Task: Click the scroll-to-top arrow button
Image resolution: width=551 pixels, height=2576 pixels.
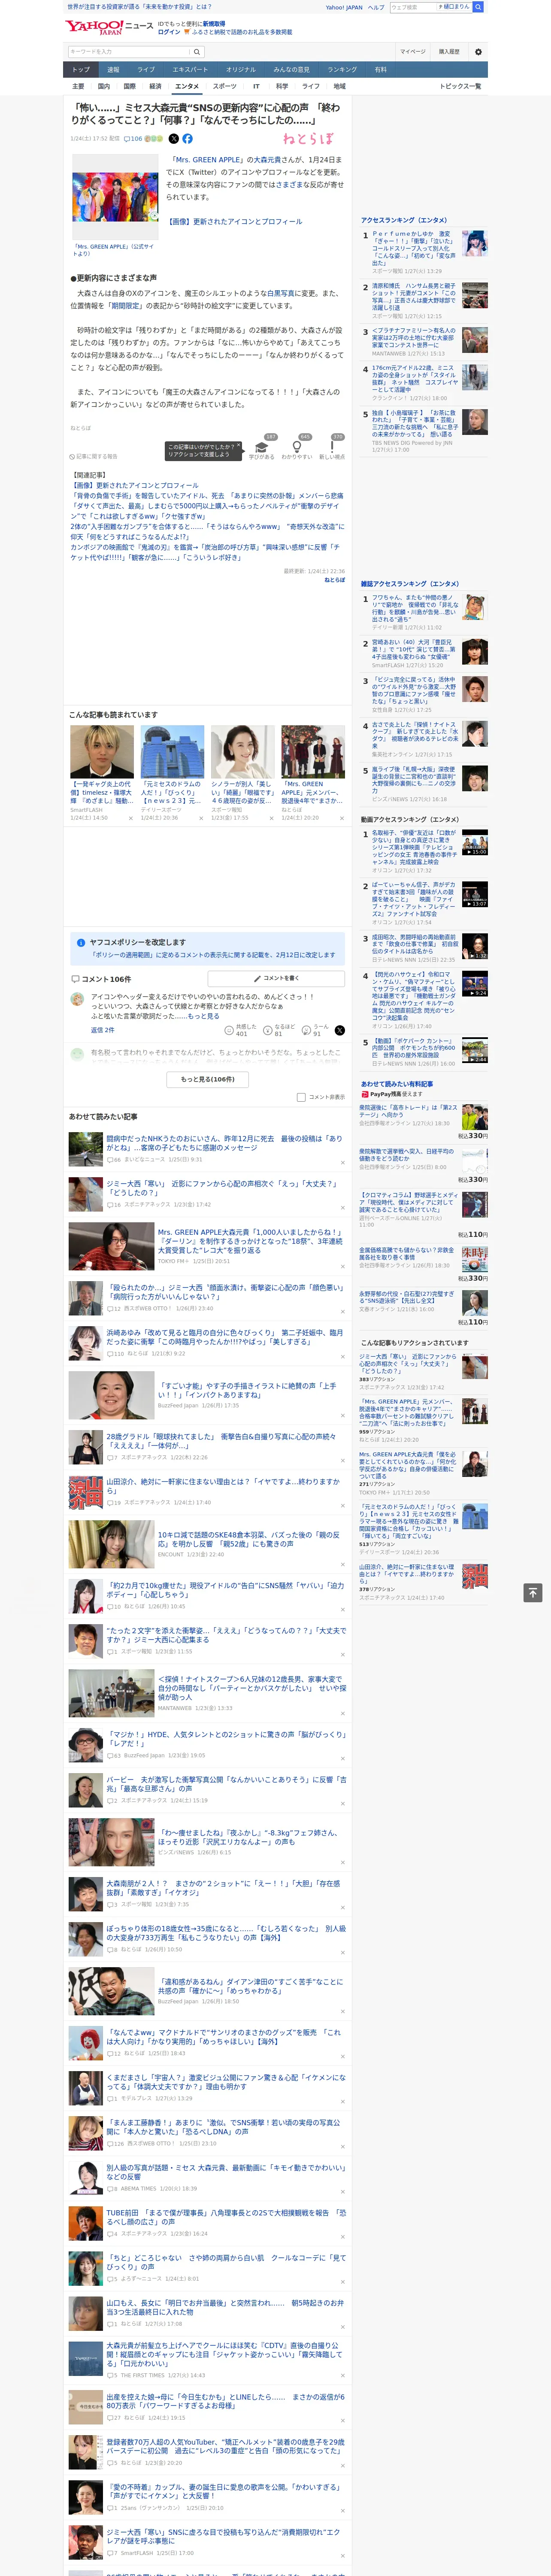Action: coord(532,1592)
